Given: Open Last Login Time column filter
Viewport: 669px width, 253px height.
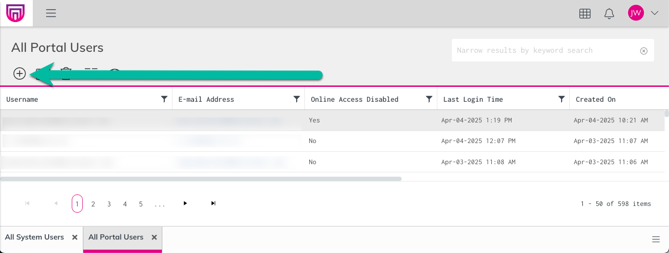Looking at the screenshot, I should pyautogui.click(x=562, y=99).
